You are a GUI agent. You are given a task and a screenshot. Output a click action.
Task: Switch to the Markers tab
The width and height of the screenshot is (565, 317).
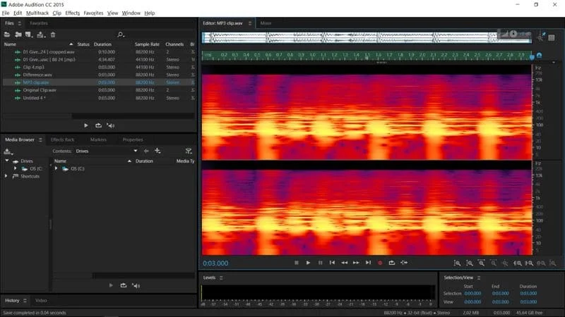98,139
